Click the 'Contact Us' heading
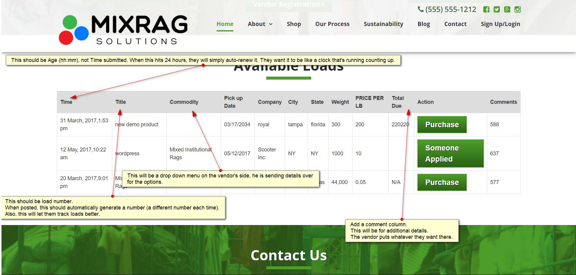The image size is (576, 275). [289, 255]
